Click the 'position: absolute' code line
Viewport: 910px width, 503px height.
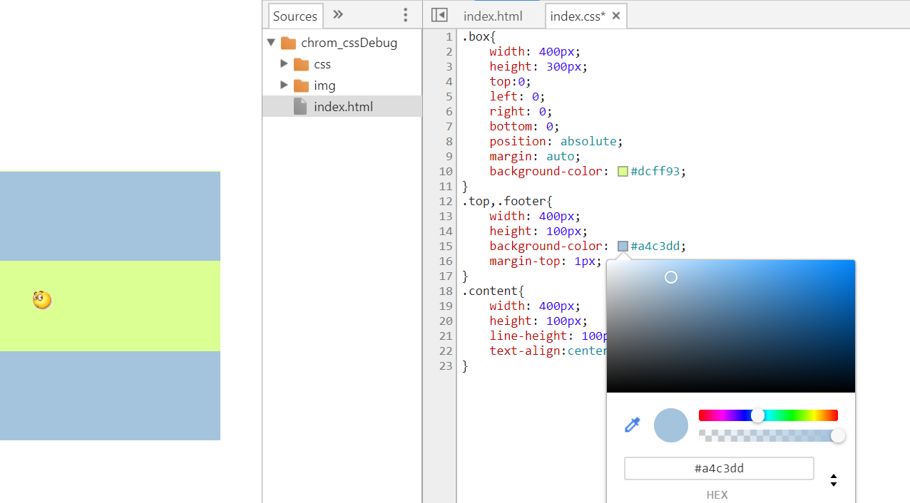556,141
